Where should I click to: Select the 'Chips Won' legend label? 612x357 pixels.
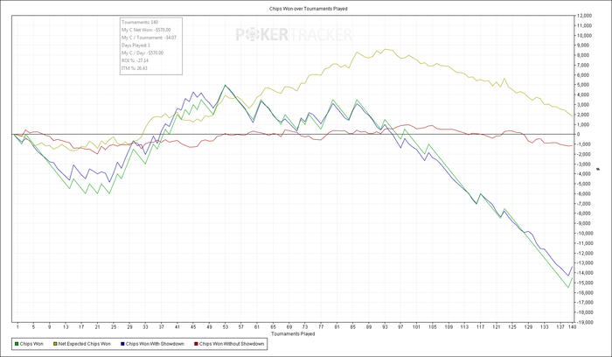point(31,344)
